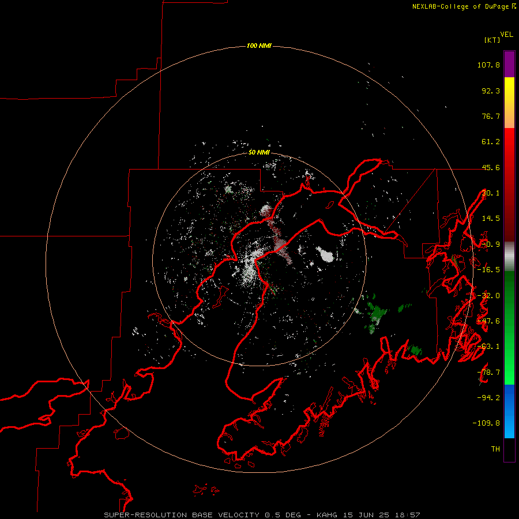Click the -109.8 legend value

point(486,423)
